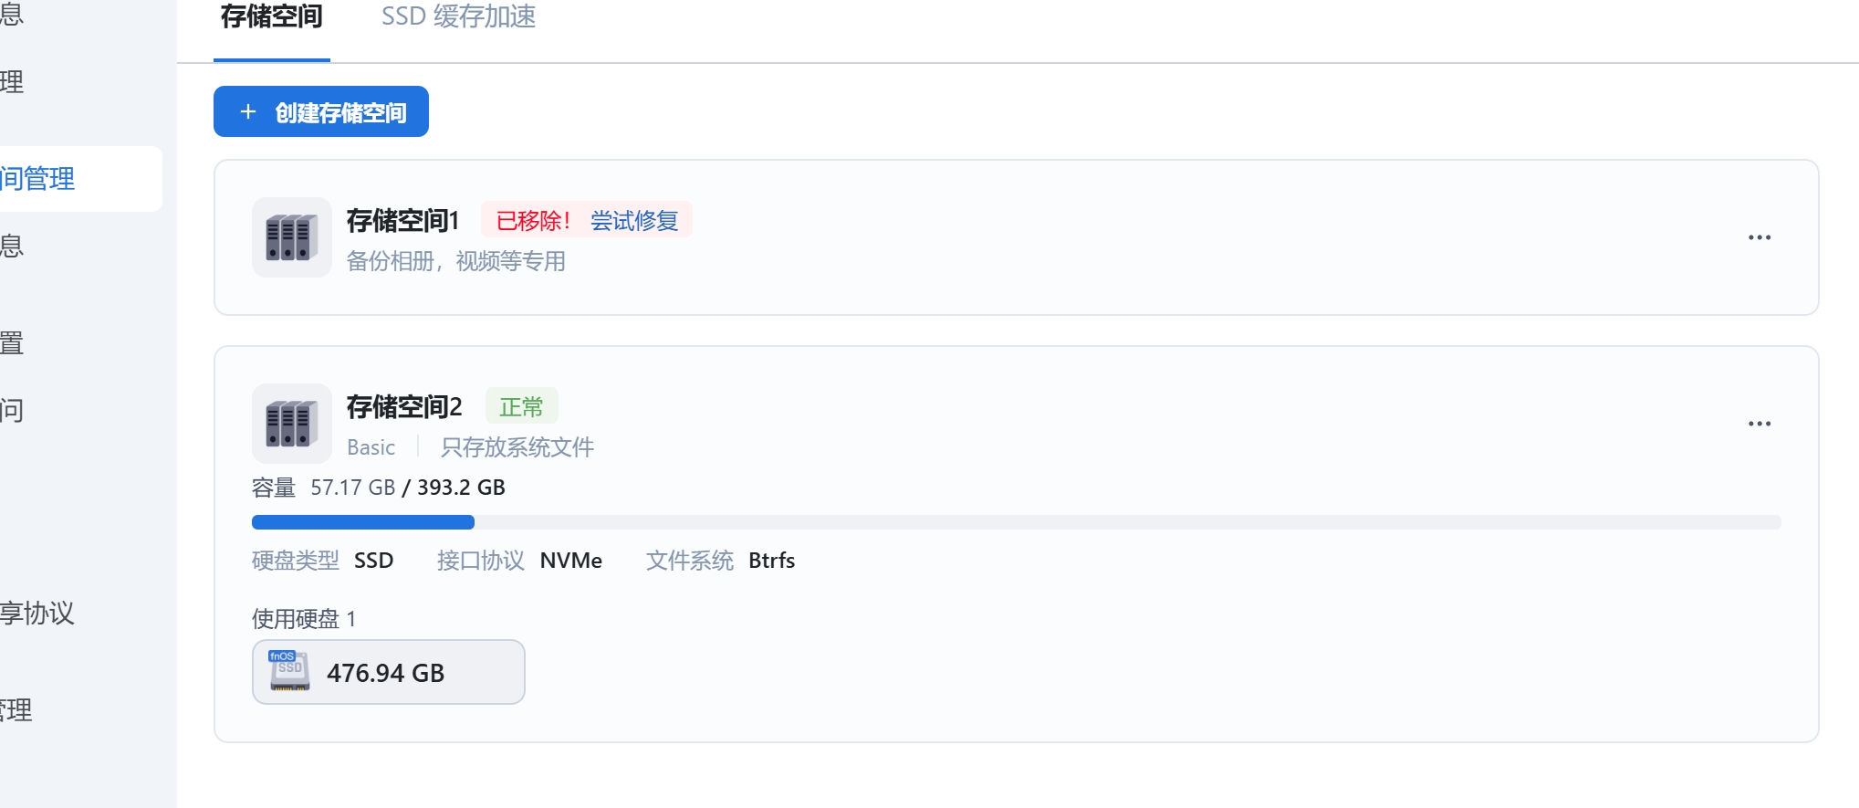
Task: Open the SSD 缓存加速 tab
Action: click(458, 18)
